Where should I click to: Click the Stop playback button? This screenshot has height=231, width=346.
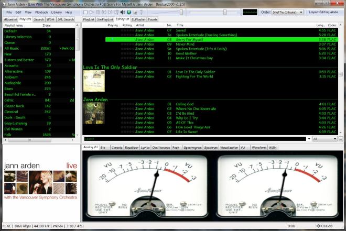86,12
